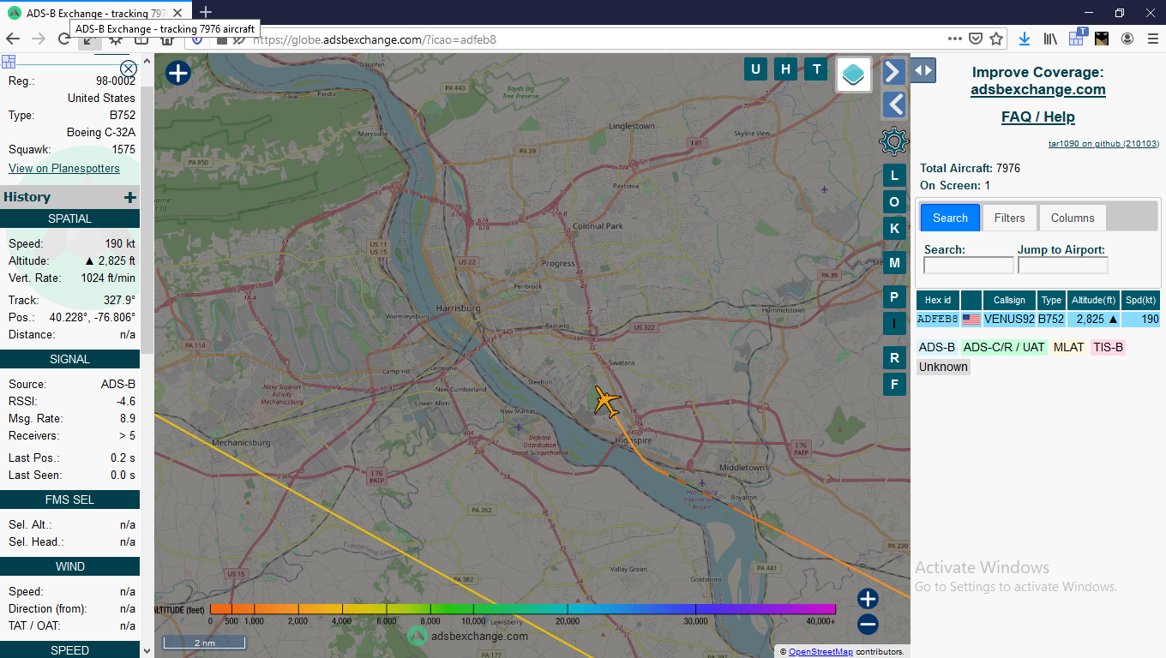Follow the adsbexchange.com coverage link
Screen dimensions: 1166x658
tap(1038, 89)
